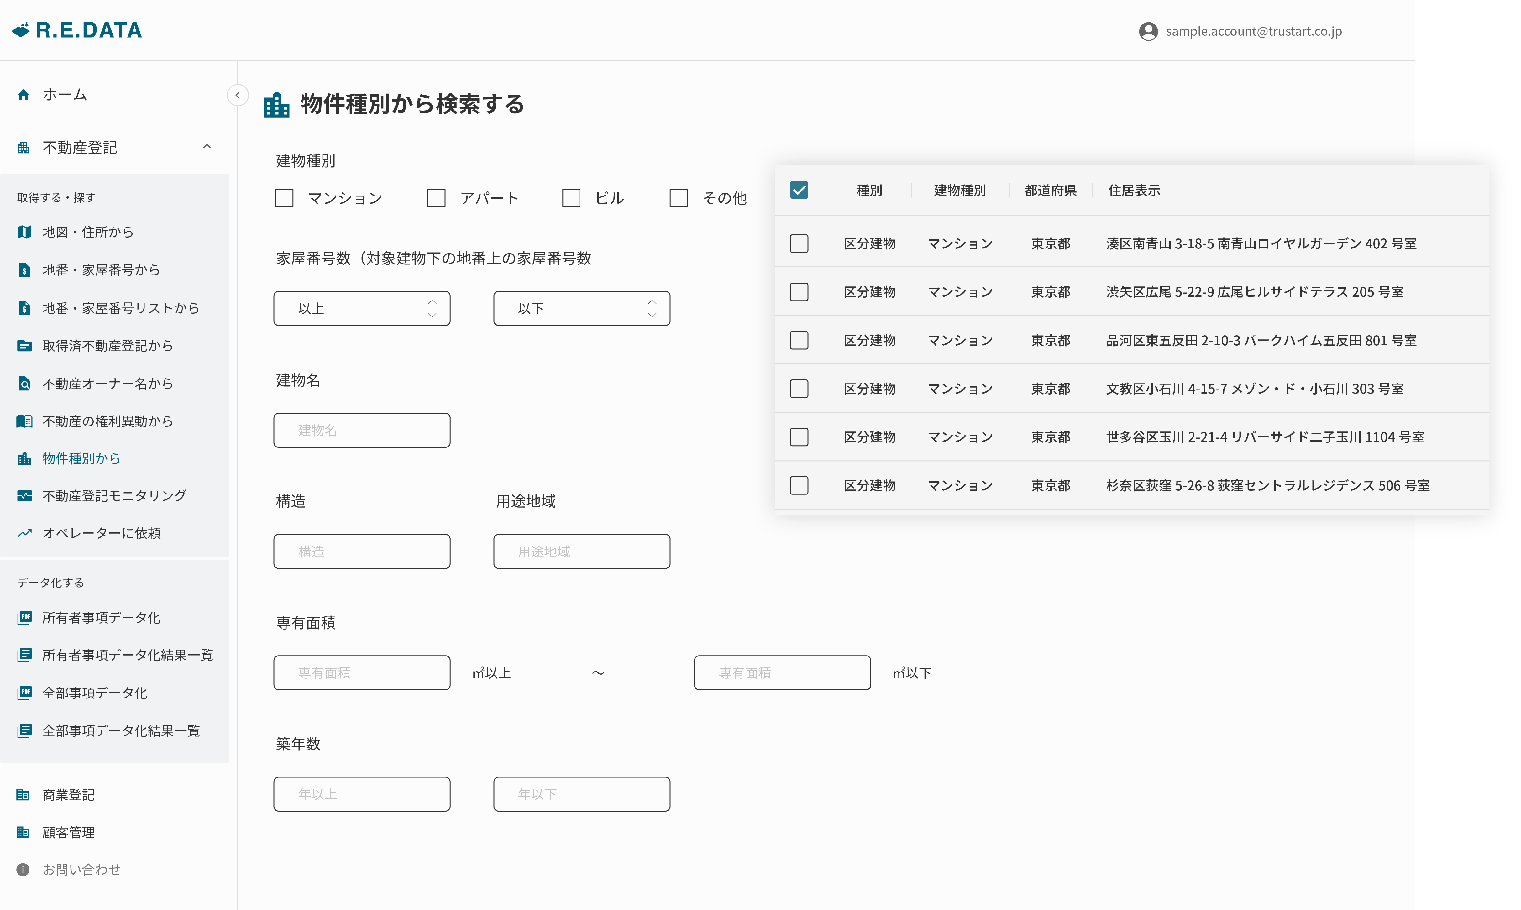Click the 建物名 text input field

362,431
